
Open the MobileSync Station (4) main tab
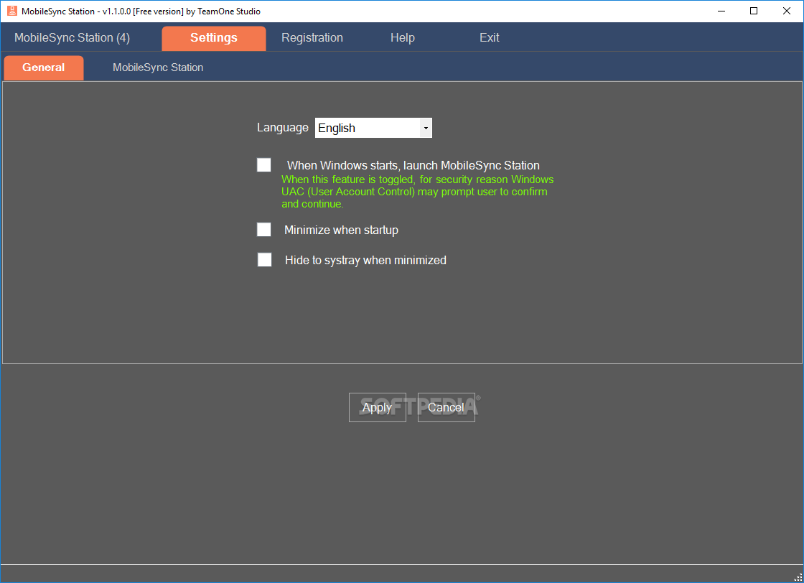point(72,37)
